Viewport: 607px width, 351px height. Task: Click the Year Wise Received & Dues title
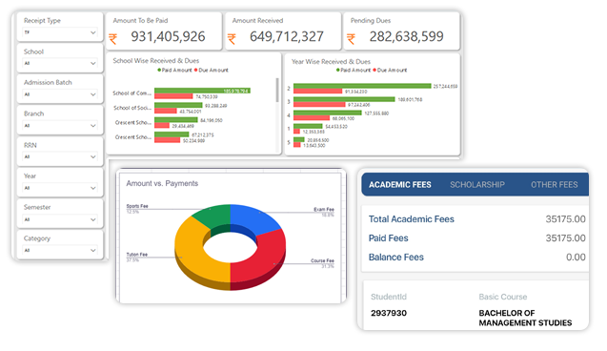331,62
